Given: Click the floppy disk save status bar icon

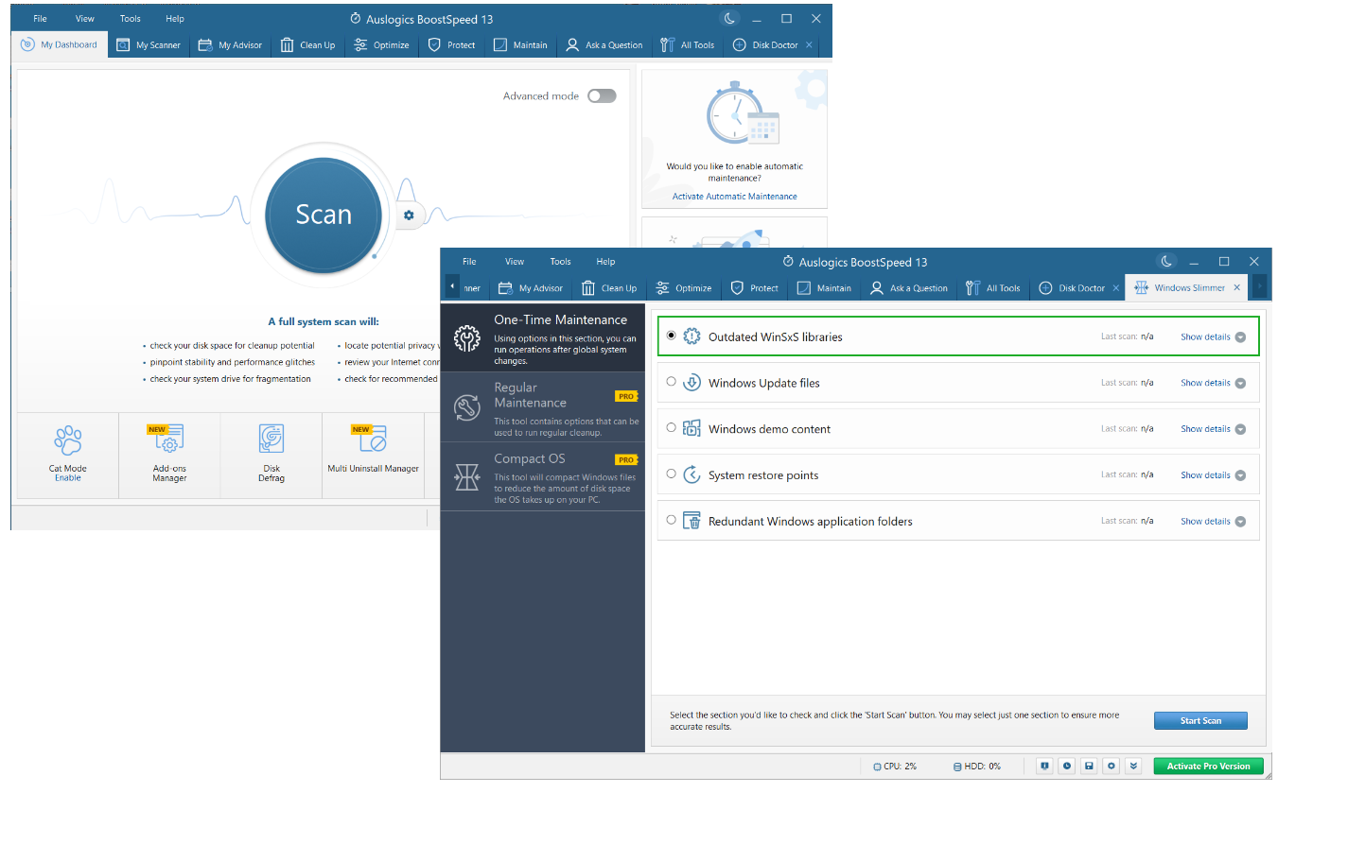Looking at the screenshot, I should point(1089,766).
